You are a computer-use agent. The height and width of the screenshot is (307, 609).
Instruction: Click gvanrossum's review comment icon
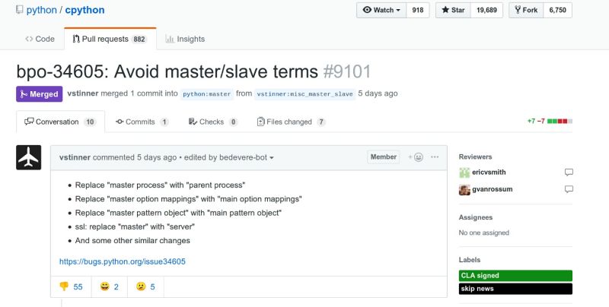point(569,189)
